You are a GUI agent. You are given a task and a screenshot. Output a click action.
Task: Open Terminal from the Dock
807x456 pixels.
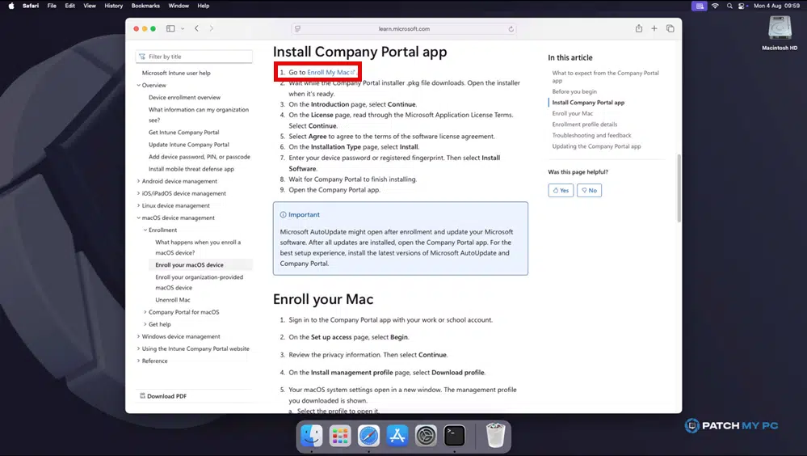tap(455, 436)
